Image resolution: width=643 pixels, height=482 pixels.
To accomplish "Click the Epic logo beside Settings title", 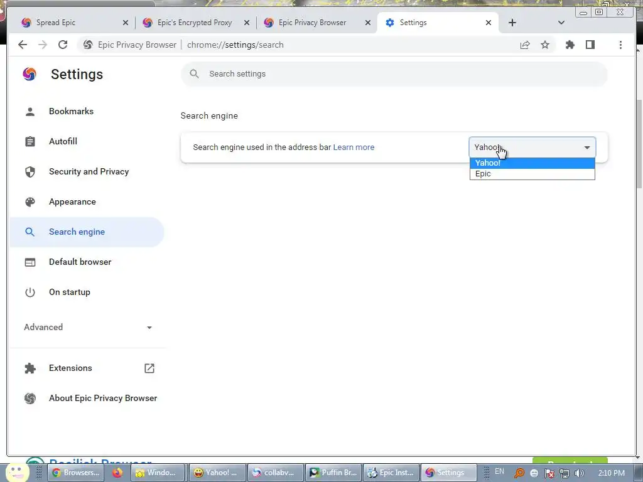I will point(30,74).
